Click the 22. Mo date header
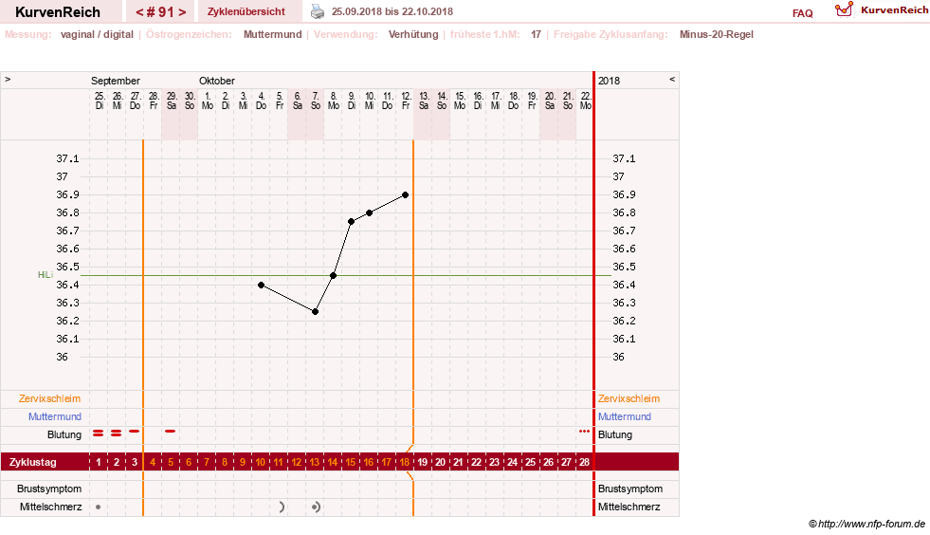This screenshot has width=930, height=535. [x=586, y=101]
